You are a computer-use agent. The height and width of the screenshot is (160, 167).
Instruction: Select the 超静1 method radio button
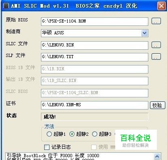point(49,134)
